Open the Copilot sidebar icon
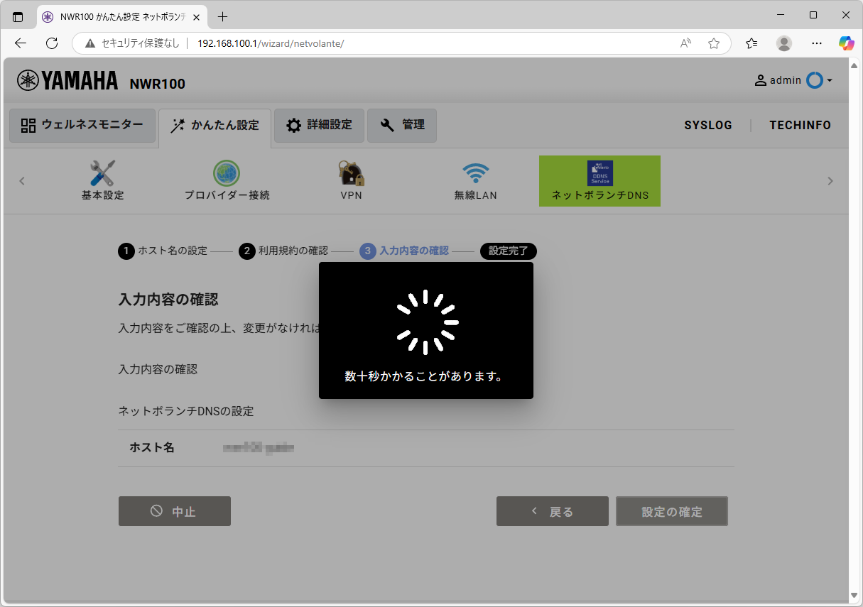863x607 pixels. click(846, 43)
